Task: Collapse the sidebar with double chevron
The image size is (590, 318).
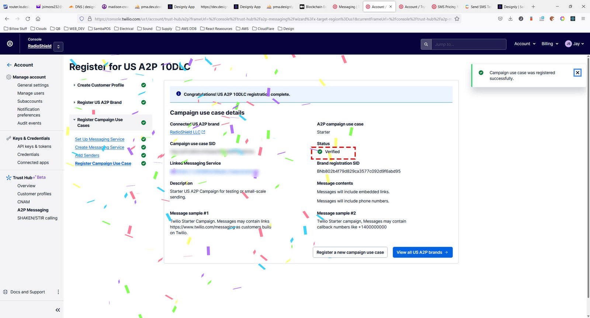Action: (x=58, y=310)
